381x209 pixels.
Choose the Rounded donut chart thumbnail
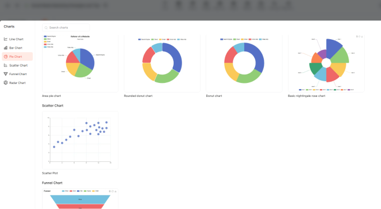tap(162, 63)
